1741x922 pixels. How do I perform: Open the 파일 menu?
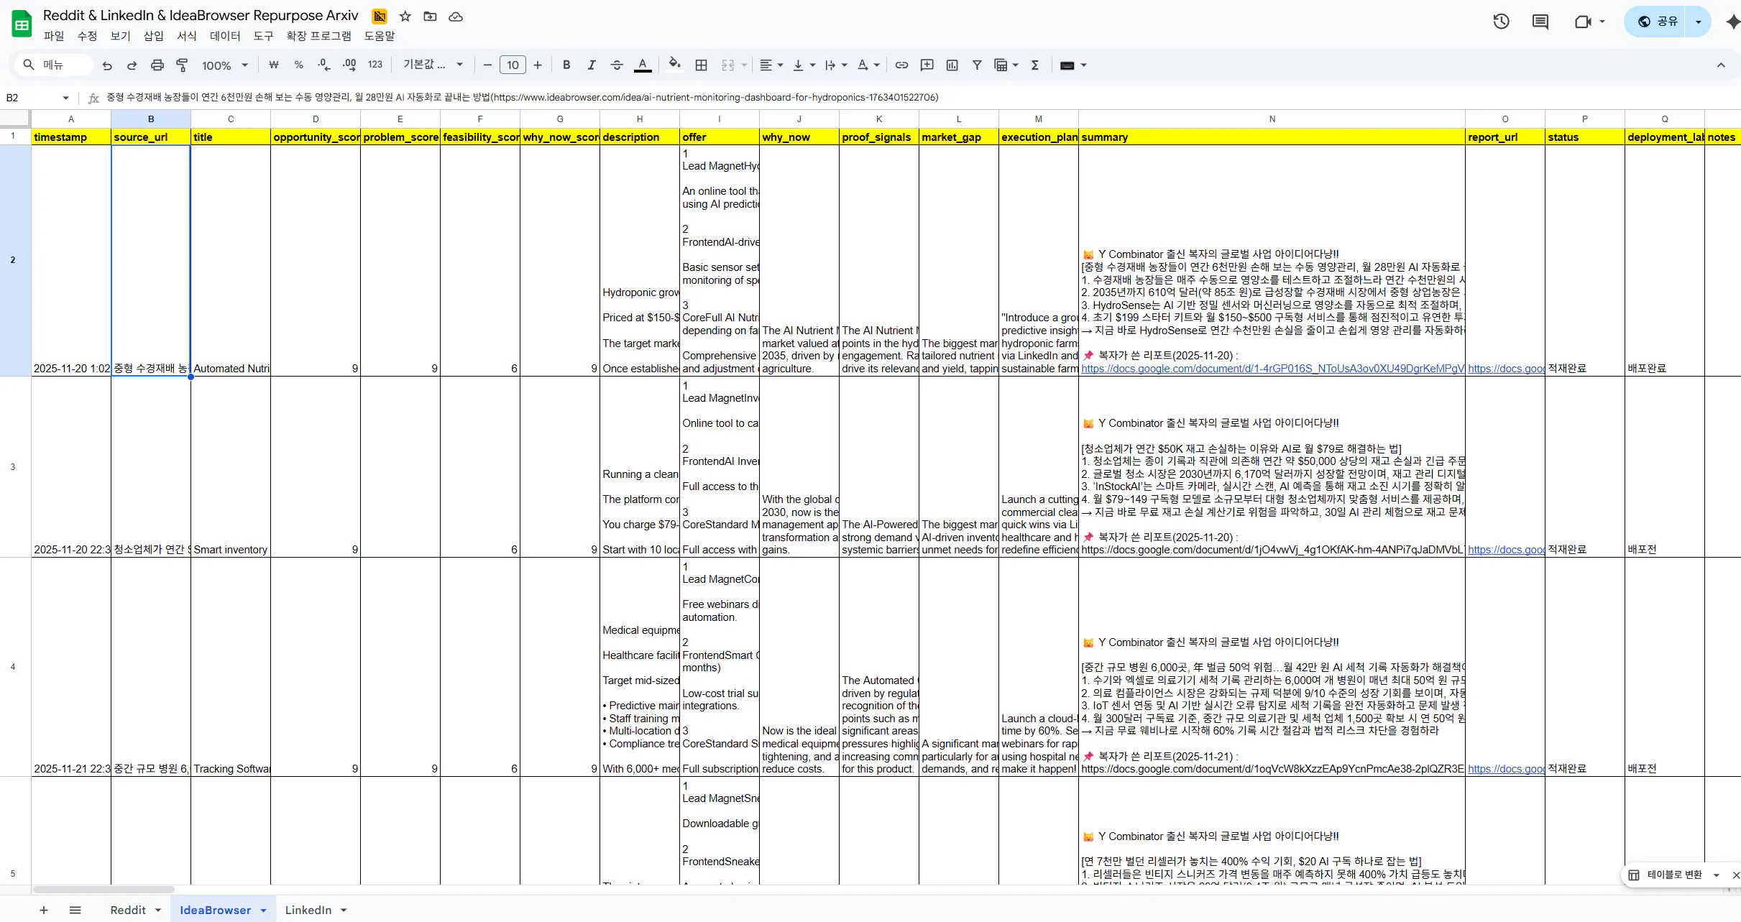pyautogui.click(x=54, y=36)
